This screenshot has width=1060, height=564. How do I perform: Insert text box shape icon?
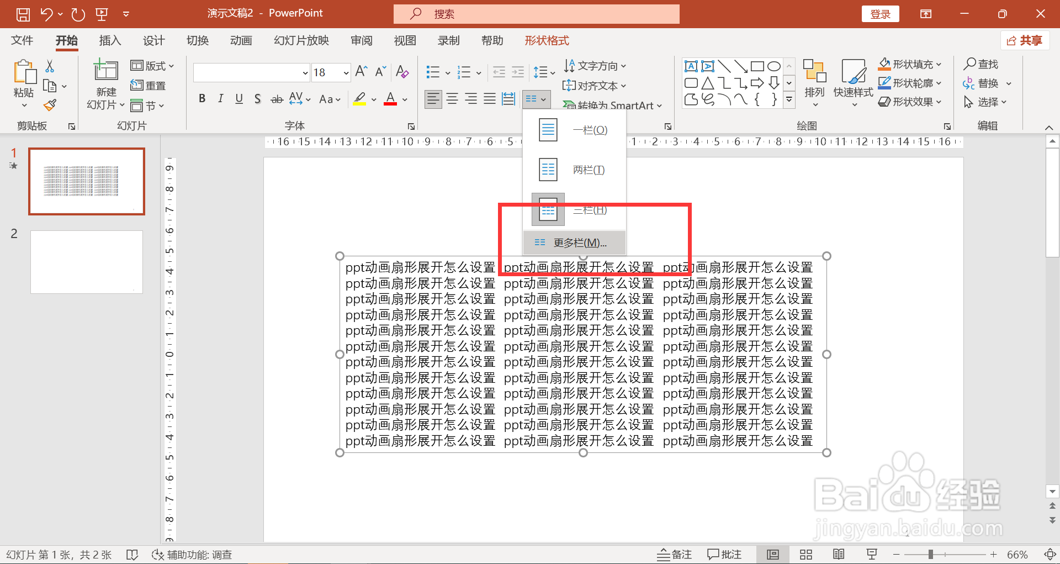[691, 67]
